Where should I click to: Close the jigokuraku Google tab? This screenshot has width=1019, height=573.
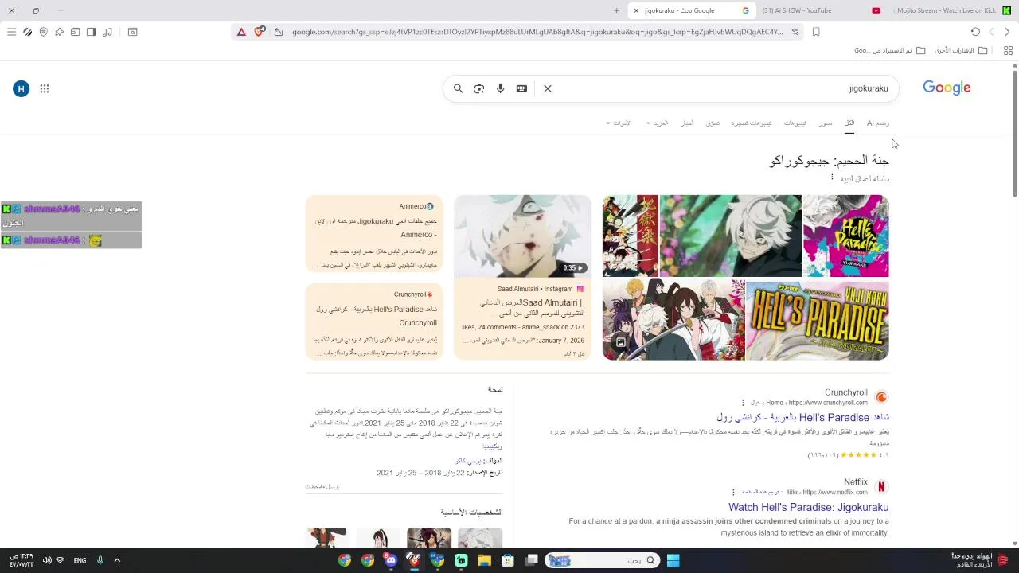click(636, 10)
